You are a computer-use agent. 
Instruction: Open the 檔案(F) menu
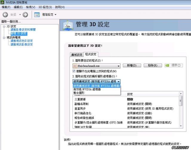click(6, 7)
